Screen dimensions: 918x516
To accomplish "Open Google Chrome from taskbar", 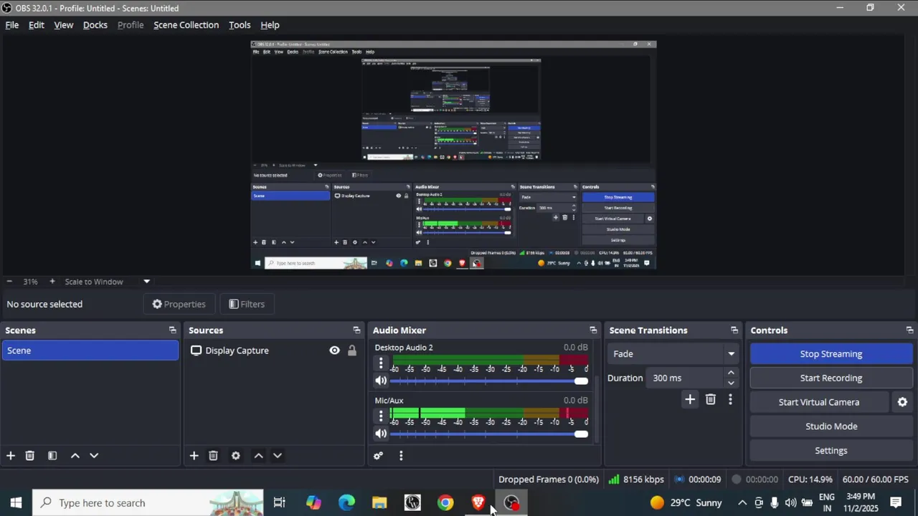I will coord(445,503).
